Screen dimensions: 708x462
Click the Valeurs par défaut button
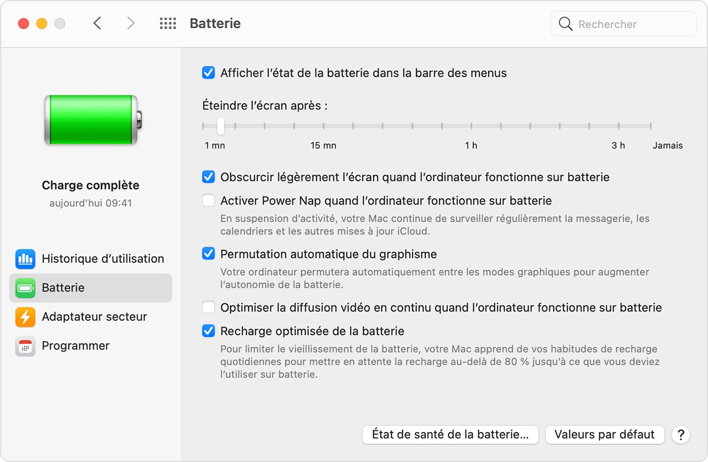click(605, 435)
